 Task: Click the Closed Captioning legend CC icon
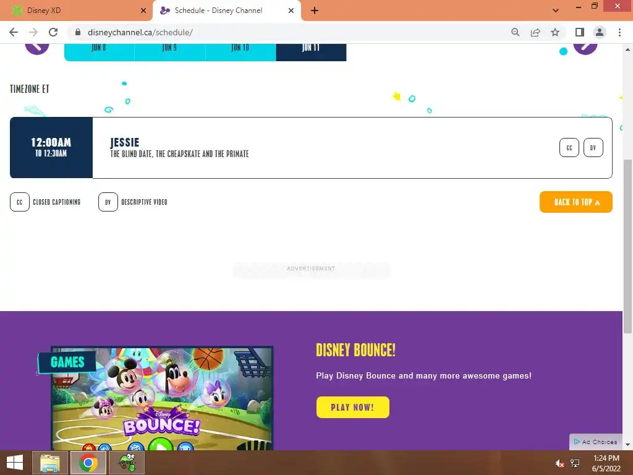(20, 202)
